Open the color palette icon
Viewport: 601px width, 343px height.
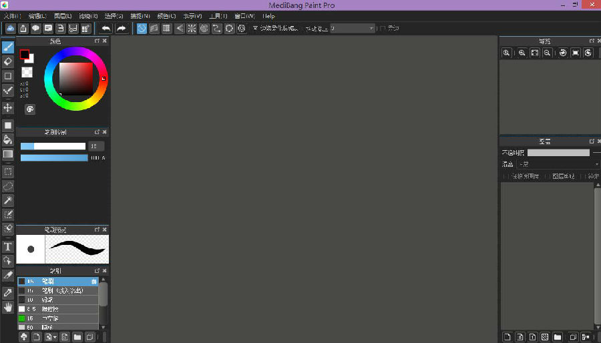coord(30,109)
